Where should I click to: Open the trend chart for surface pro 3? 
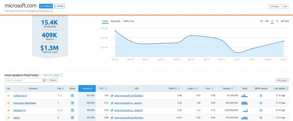(244, 95)
